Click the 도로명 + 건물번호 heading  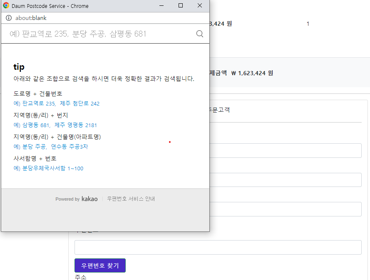(x=38, y=93)
